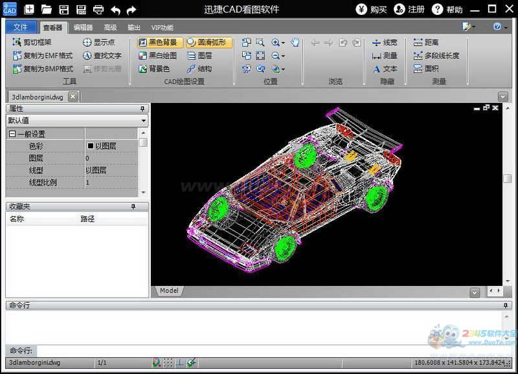
Task: Open the 文件 file menu
Action: click(x=21, y=28)
